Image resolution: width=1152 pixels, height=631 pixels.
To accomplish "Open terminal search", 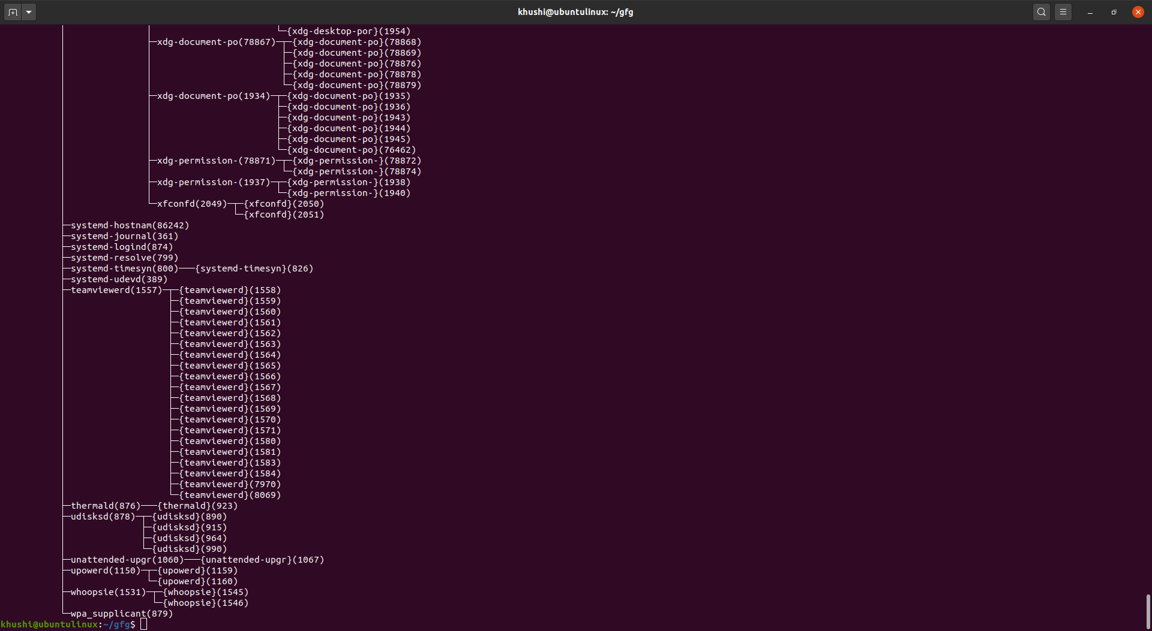I will (x=1042, y=12).
